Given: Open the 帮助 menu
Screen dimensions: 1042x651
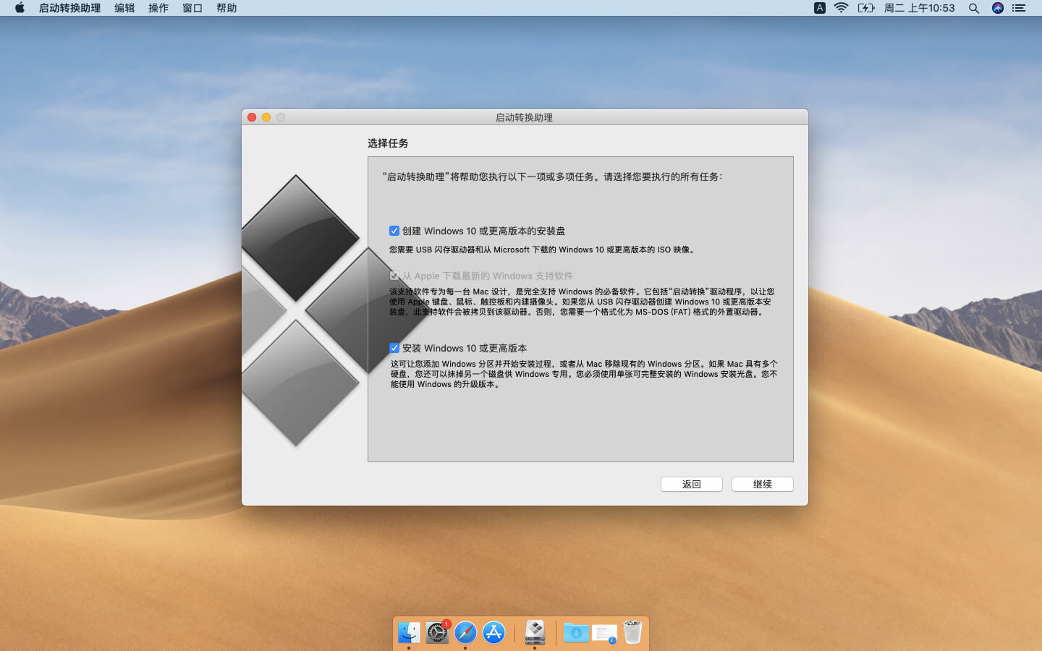Looking at the screenshot, I should 226,8.
